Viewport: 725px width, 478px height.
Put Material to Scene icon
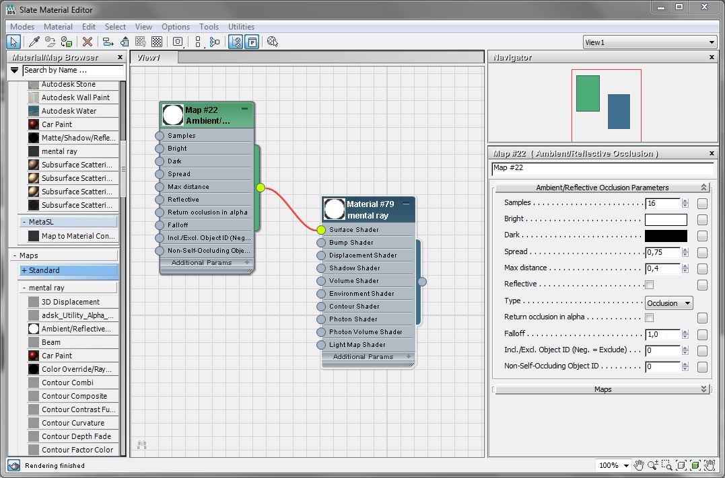tap(50, 42)
